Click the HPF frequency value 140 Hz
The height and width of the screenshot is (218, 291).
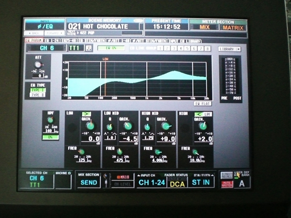[x=49, y=131]
